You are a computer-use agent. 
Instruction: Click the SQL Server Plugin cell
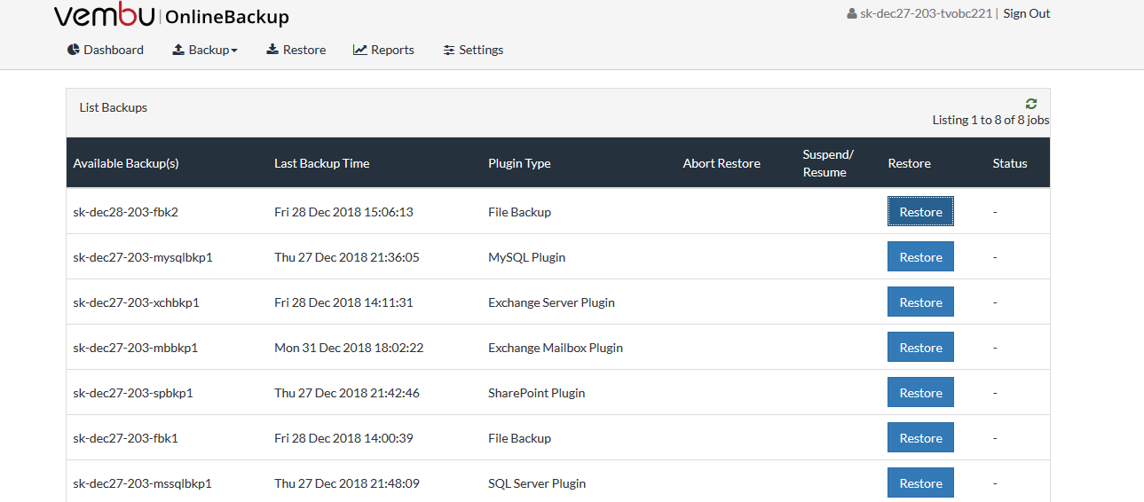click(x=537, y=483)
